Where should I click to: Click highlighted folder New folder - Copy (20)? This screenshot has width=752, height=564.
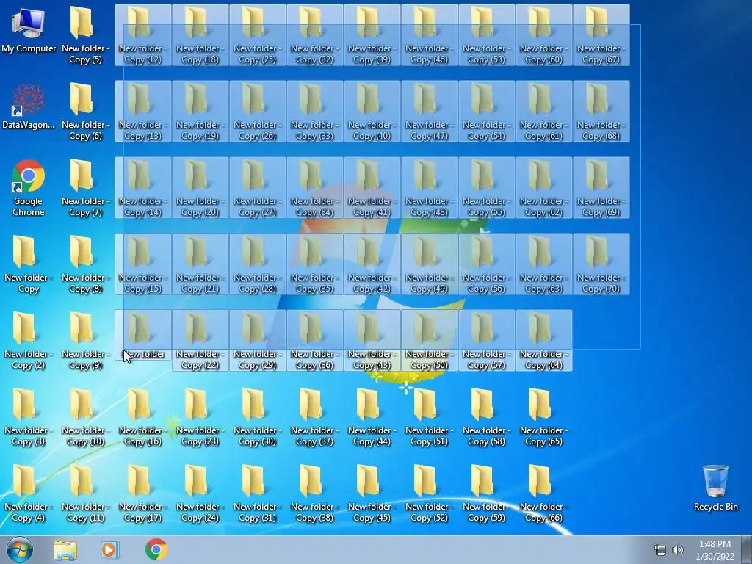pyautogui.click(x=200, y=187)
